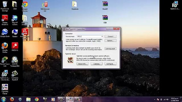The image size is (182, 102).
Task: Select Play HP Games desktop shortcut
Action: [15, 20]
